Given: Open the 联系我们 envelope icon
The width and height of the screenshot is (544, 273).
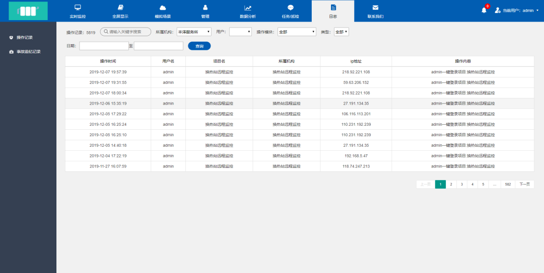Looking at the screenshot, I should 375,8.
